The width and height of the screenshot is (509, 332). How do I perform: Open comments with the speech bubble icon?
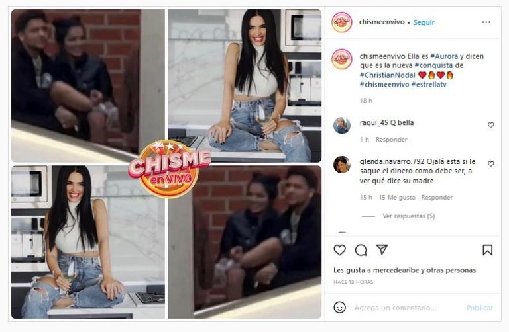[x=361, y=250]
